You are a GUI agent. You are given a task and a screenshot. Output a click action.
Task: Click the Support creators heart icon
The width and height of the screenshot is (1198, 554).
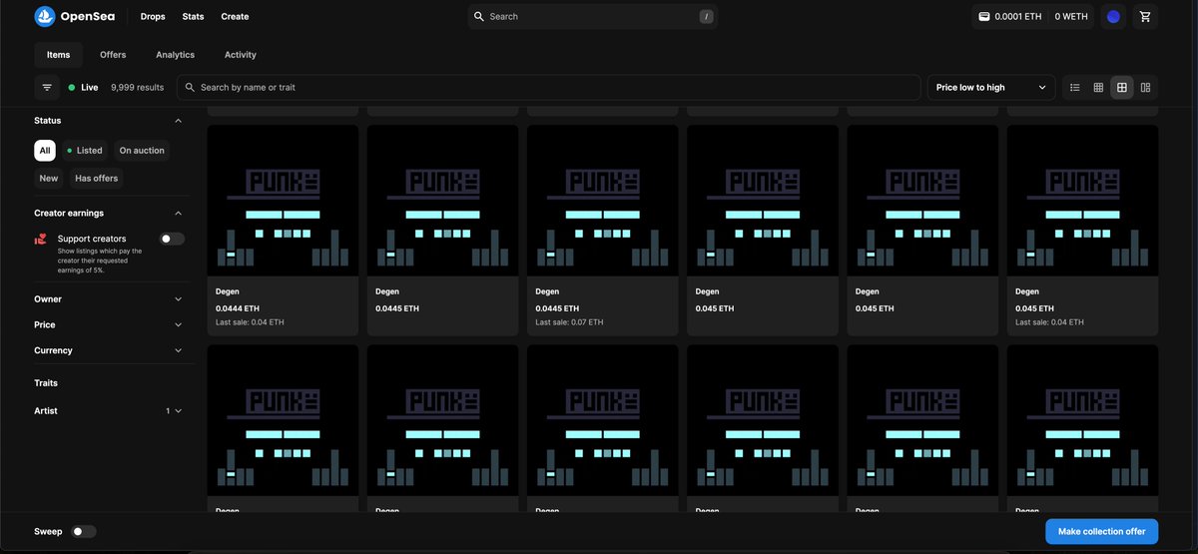pyautogui.click(x=41, y=240)
